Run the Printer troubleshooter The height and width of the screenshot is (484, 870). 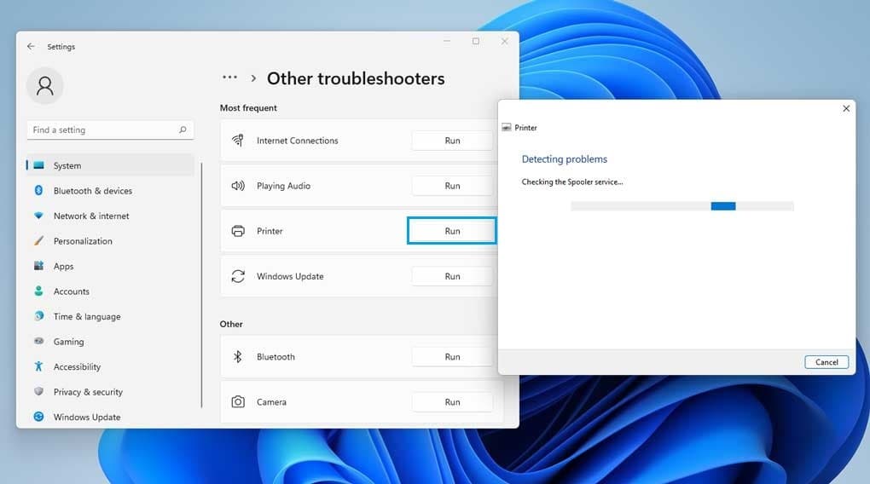(x=452, y=231)
